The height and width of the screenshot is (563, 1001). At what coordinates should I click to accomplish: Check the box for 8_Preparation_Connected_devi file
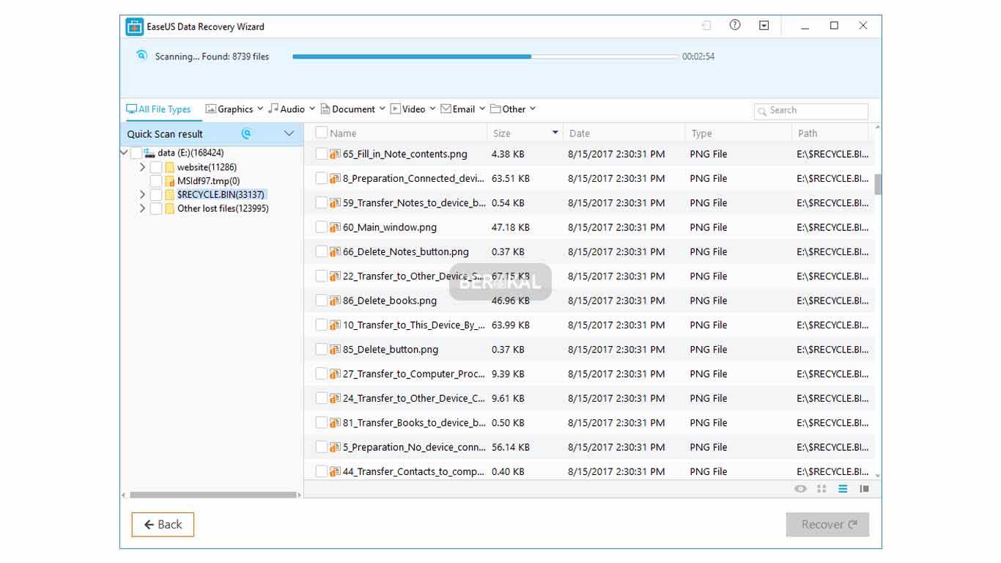click(x=321, y=178)
